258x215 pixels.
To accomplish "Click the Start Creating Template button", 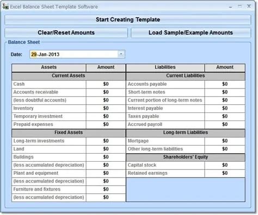I will click(128, 20).
